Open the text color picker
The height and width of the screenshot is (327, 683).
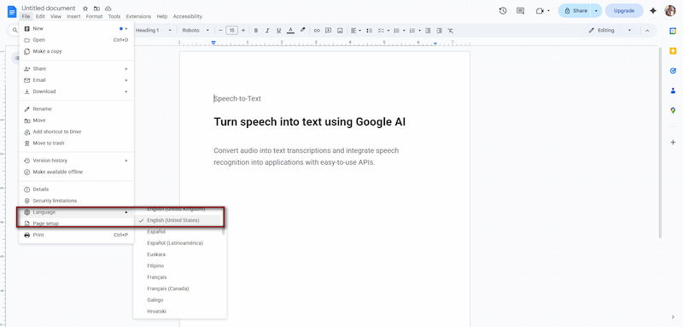(290, 31)
